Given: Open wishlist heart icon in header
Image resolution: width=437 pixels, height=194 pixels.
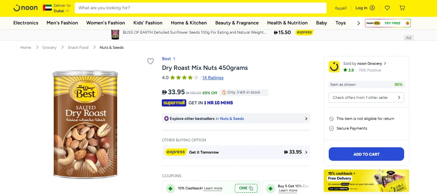Looking at the screenshot, I should point(387,8).
